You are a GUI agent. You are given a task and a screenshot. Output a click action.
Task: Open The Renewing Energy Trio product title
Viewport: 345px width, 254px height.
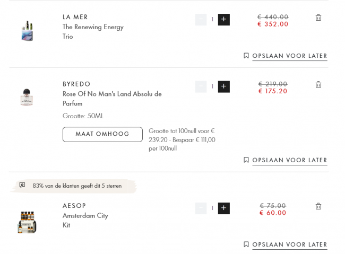point(93,31)
